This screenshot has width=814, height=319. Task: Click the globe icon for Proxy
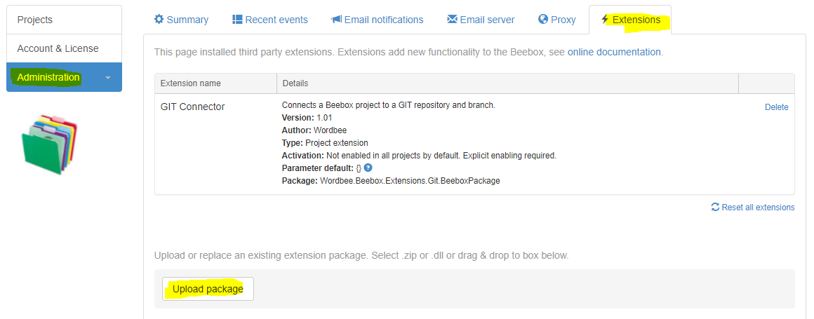pyautogui.click(x=543, y=20)
